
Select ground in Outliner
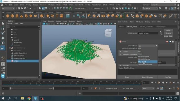click(16, 40)
